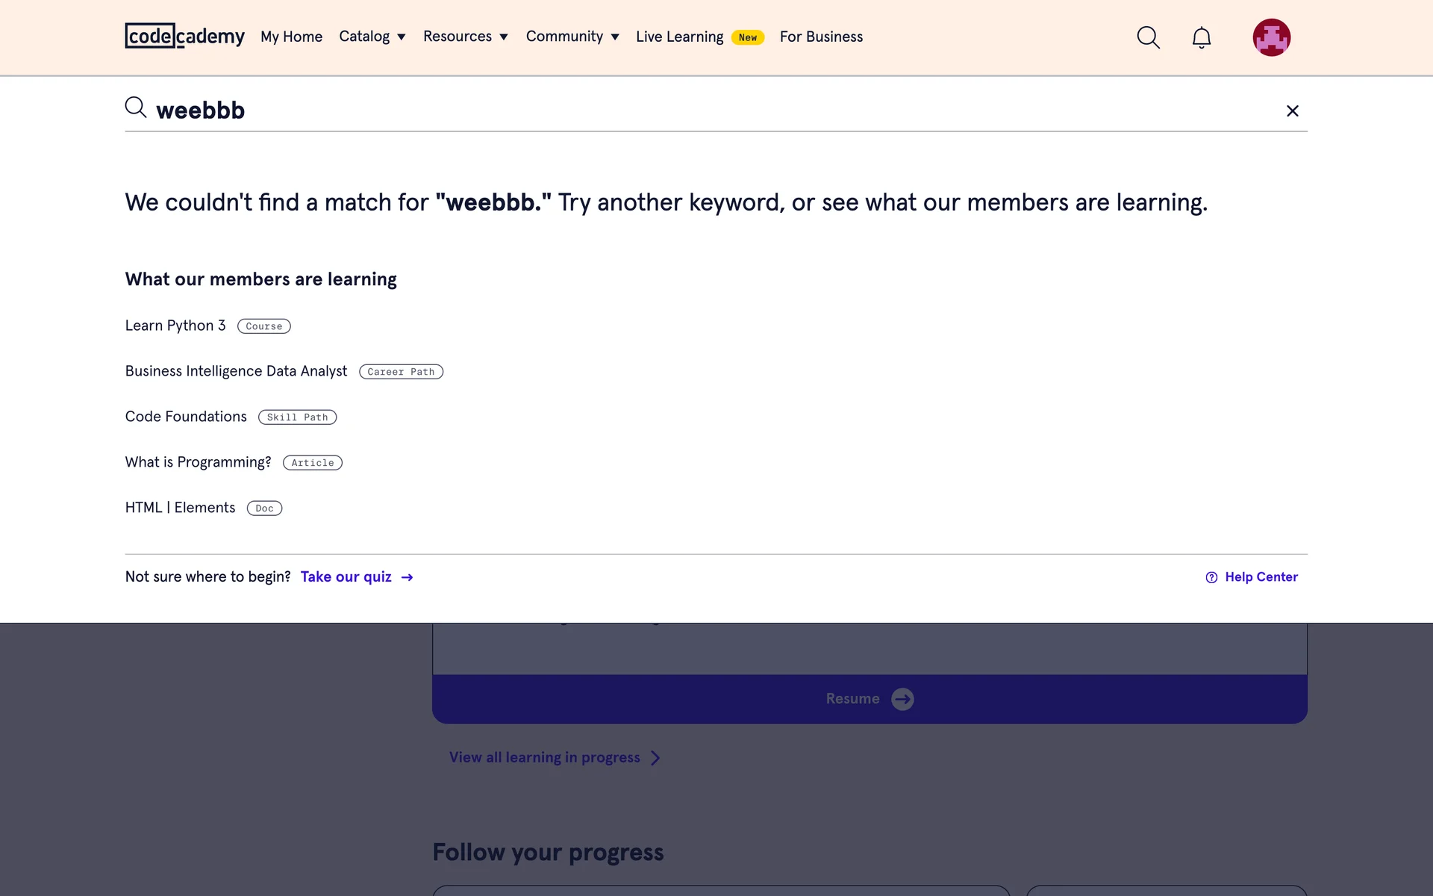
Task: Open the user profile avatar
Action: pos(1271,37)
